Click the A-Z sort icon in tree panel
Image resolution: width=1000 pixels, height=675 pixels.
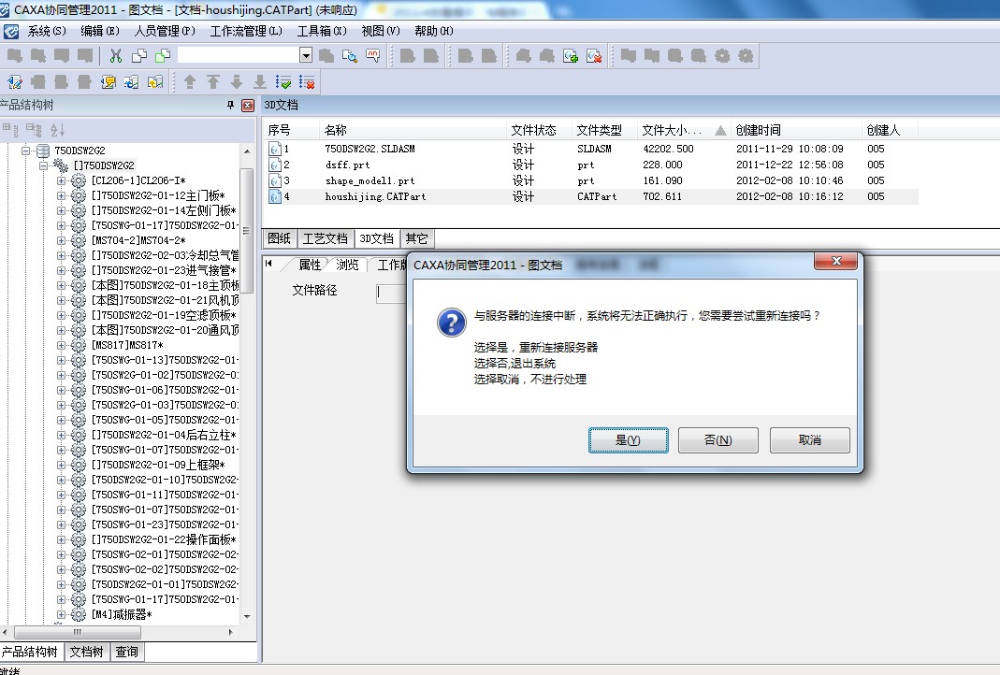pos(57,130)
